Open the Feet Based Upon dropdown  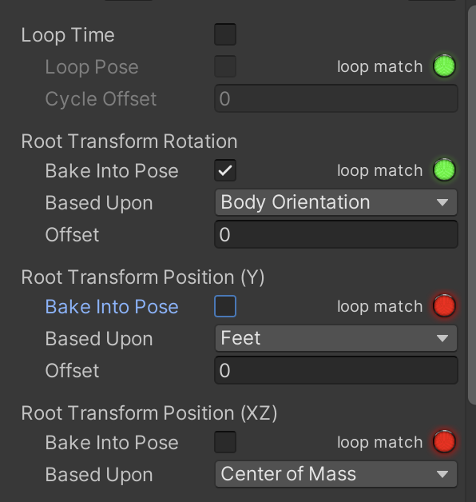(336, 338)
